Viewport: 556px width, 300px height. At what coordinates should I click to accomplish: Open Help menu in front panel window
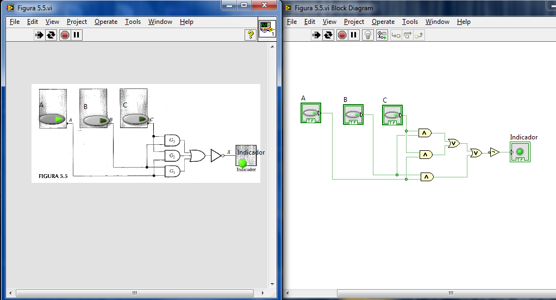186,22
